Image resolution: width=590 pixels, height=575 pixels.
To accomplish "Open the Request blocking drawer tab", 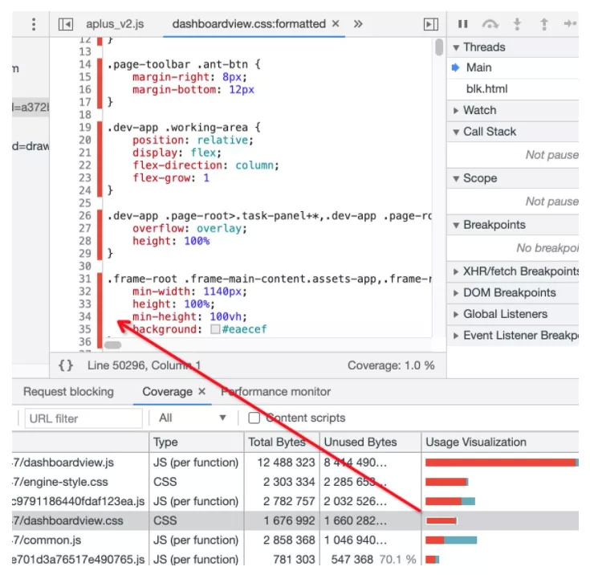I will click(68, 392).
